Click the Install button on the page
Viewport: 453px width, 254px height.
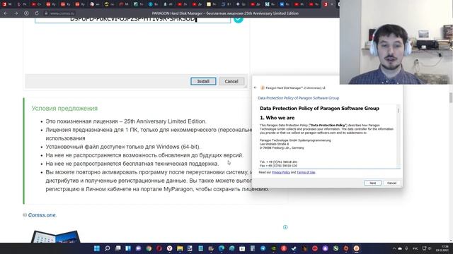click(203, 82)
